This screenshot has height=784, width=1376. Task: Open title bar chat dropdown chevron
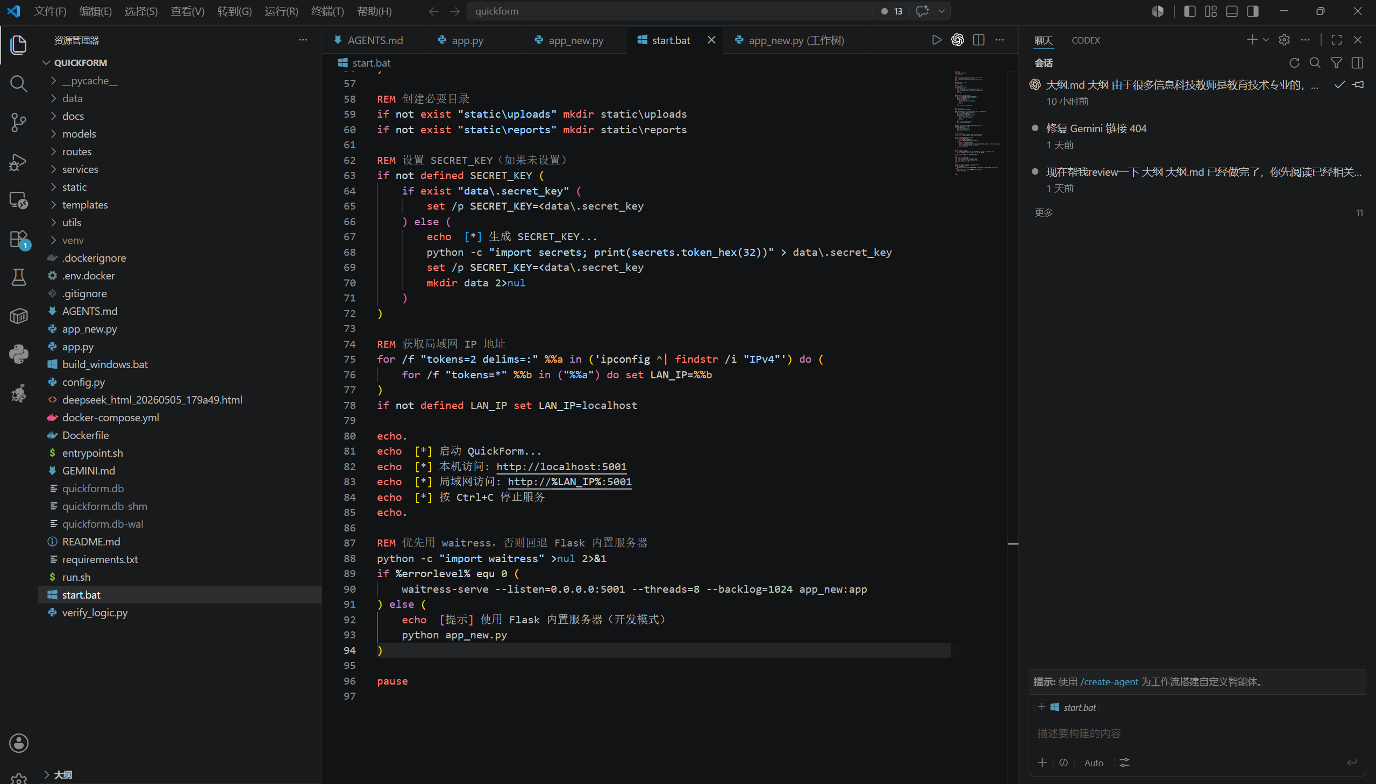pos(942,11)
